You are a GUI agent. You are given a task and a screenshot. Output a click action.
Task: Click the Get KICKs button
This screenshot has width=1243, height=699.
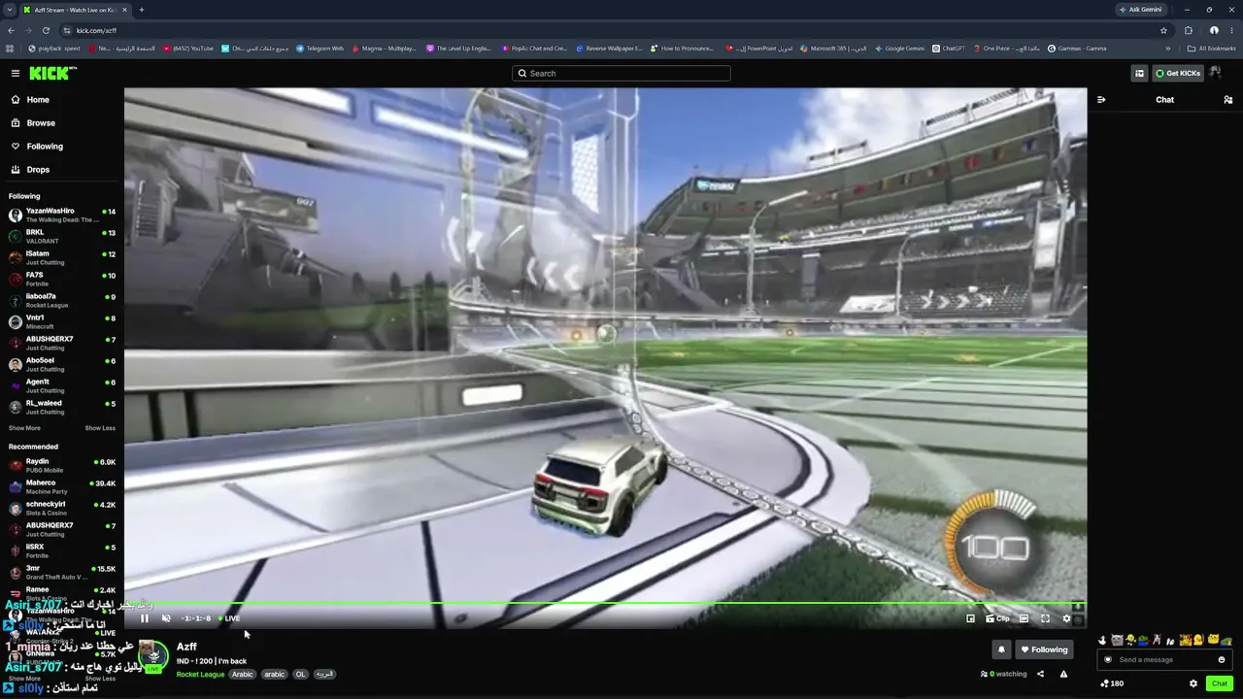1177,73
